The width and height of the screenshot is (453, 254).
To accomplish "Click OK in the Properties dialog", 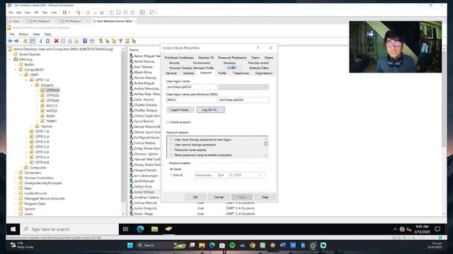I will pyautogui.click(x=195, y=198).
